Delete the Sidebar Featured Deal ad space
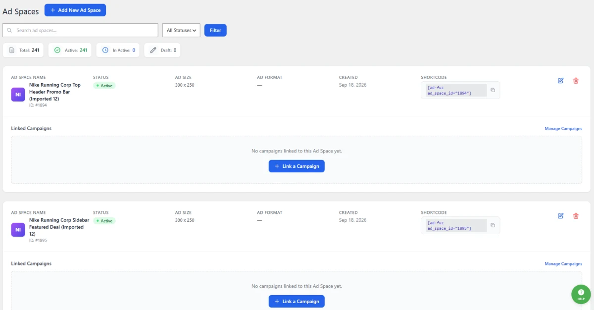The height and width of the screenshot is (310, 594). point(576,216)
